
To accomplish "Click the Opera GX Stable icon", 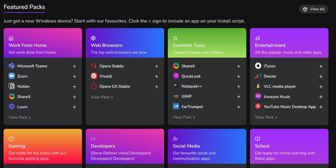I will click(94, 86).
